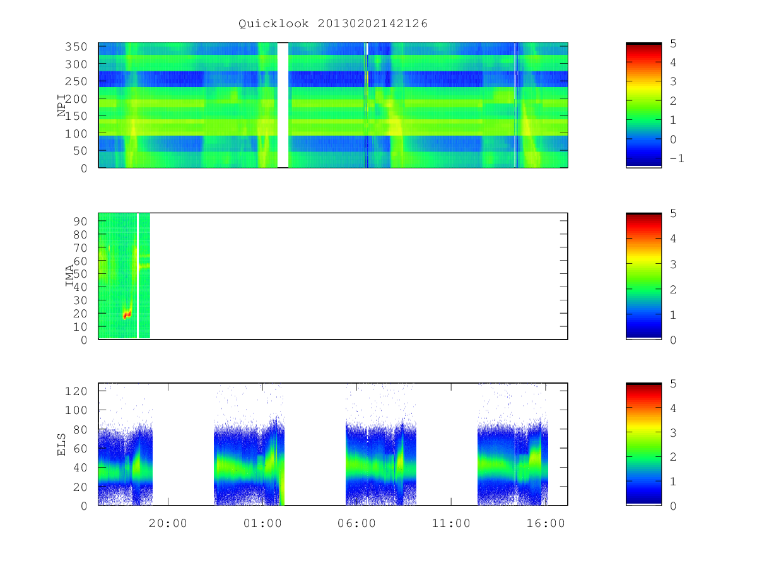Click the '4' tick on the NPI colorbar

tap(672, 62)
